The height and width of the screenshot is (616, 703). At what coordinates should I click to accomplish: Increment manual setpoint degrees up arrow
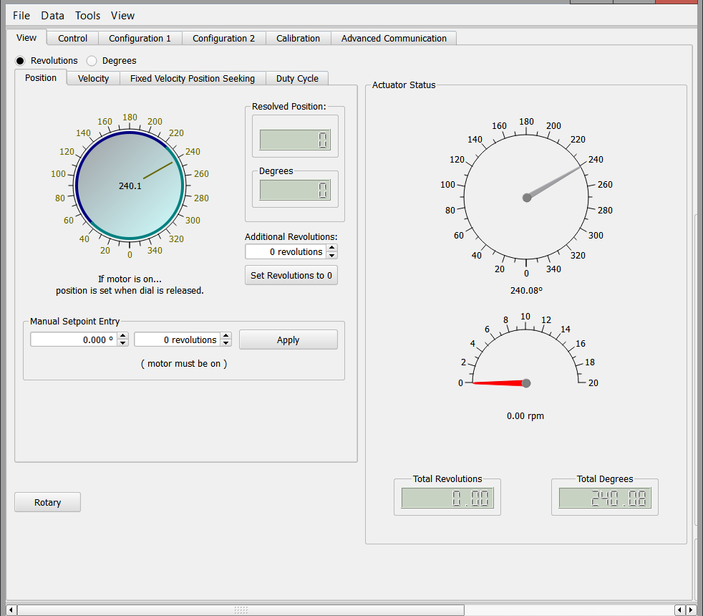click(x=123, y=336)
